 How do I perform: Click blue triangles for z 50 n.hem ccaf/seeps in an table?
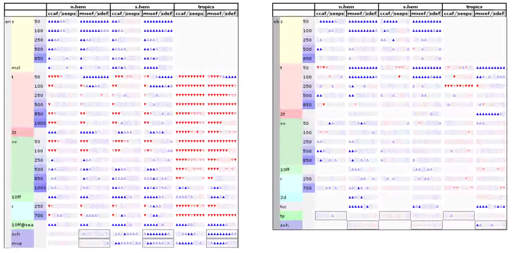coord(57,21)
